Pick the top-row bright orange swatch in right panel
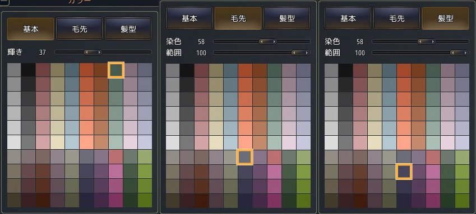Image resolution: width=476 pixels, height=214 pixels. 404,70
